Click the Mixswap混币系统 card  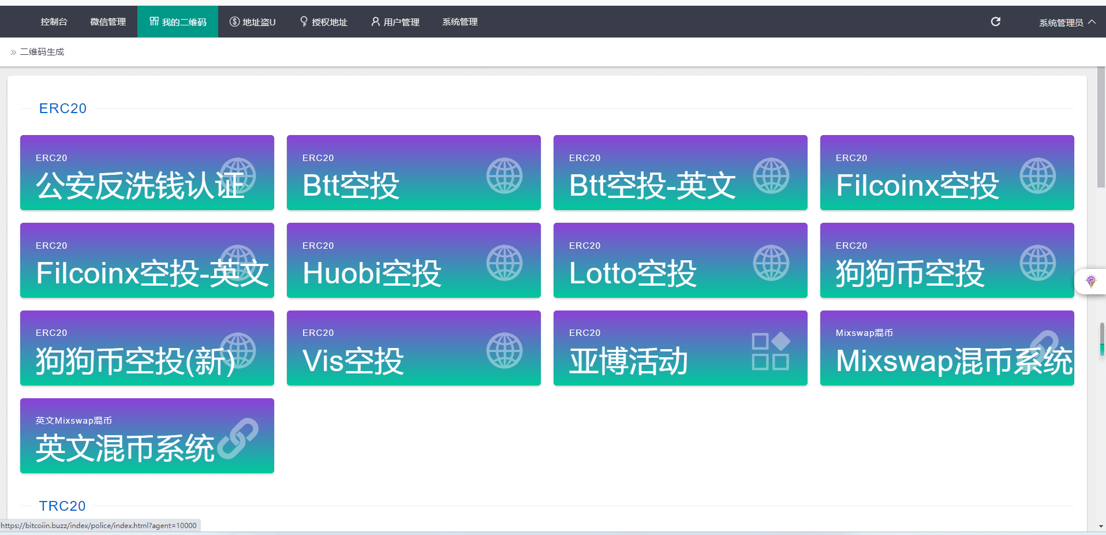tap(947, 348)
